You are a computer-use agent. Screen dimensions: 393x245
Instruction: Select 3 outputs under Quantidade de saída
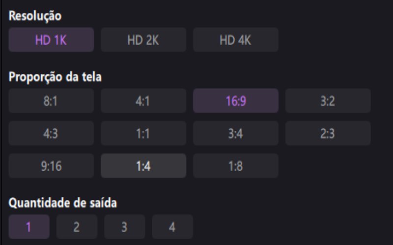coord(124,227)
